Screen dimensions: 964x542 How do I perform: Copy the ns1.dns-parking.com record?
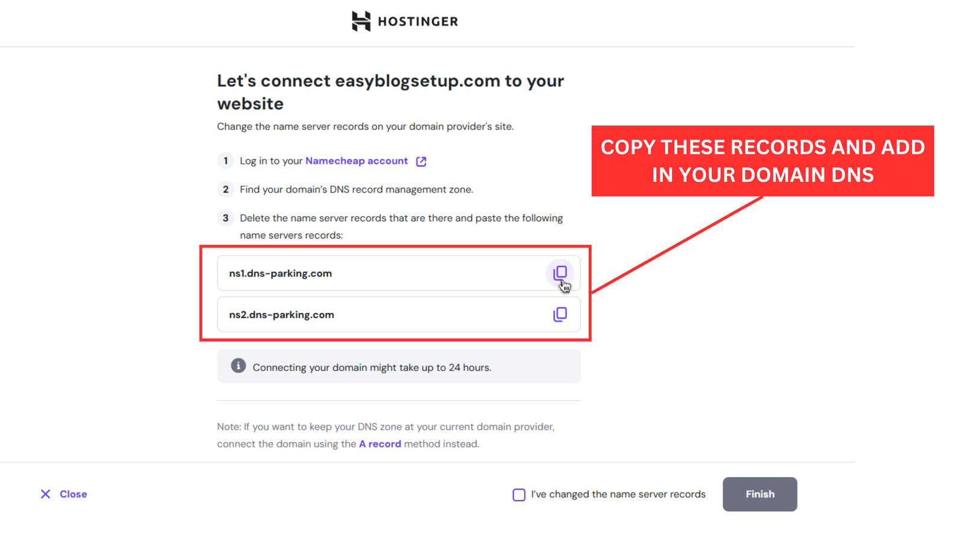(x=560, y=273)
